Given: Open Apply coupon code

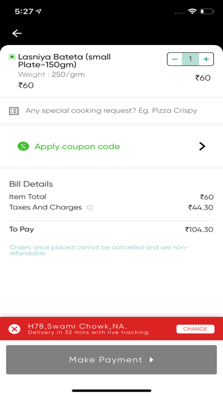Looking at the screenshot, I should [77, 146].
